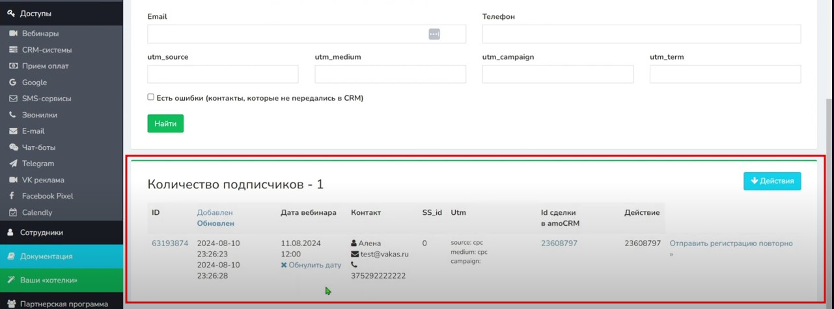Click the Facebook Pixel icon
834x309 pixels.
click(13, 196)
